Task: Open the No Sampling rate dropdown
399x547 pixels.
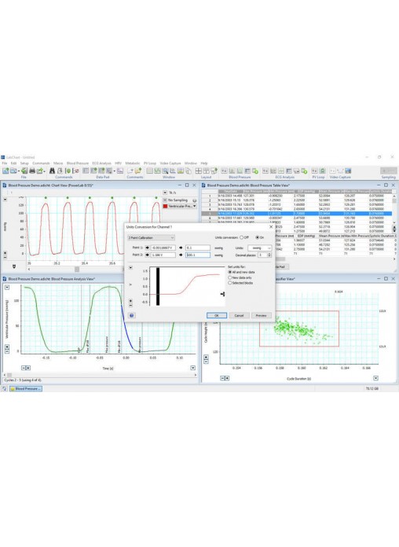Action: pos(165,200)
